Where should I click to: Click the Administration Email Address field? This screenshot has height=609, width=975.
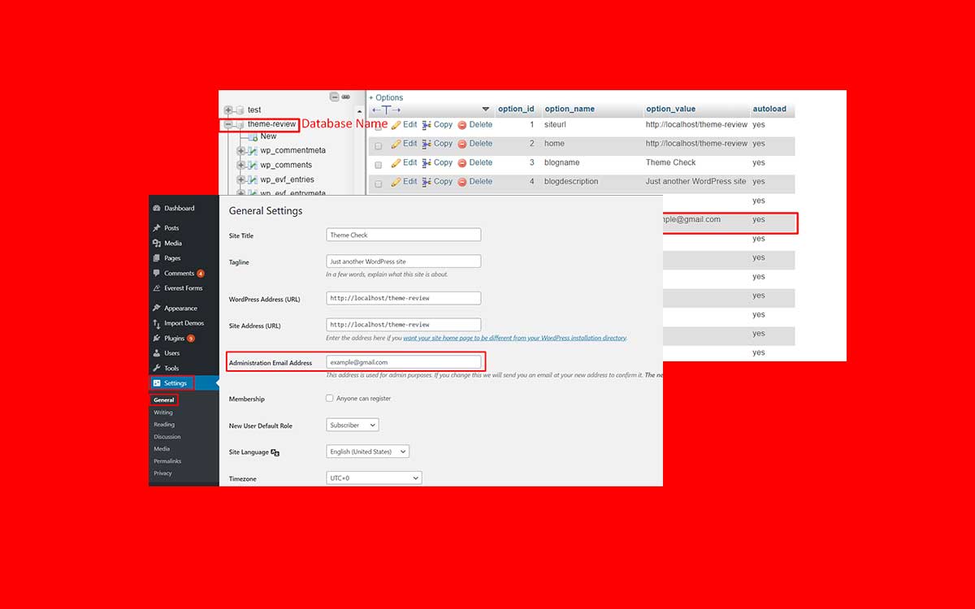tap(404, 362)
